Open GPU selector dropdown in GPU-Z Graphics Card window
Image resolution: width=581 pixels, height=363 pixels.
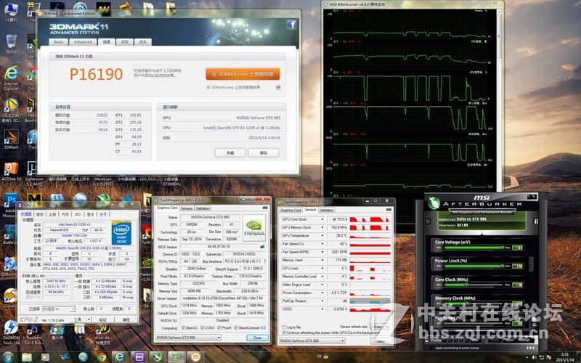click(x=188, y=338)
